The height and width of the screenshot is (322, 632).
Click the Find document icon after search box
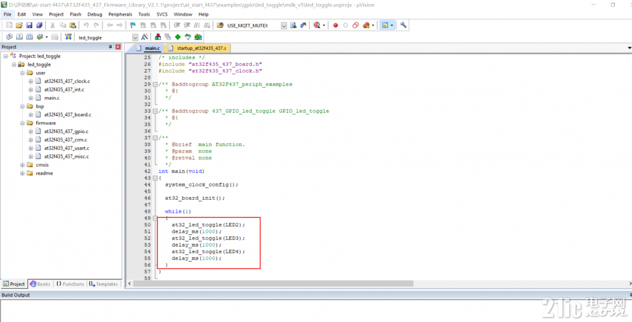tap(293, 25)
